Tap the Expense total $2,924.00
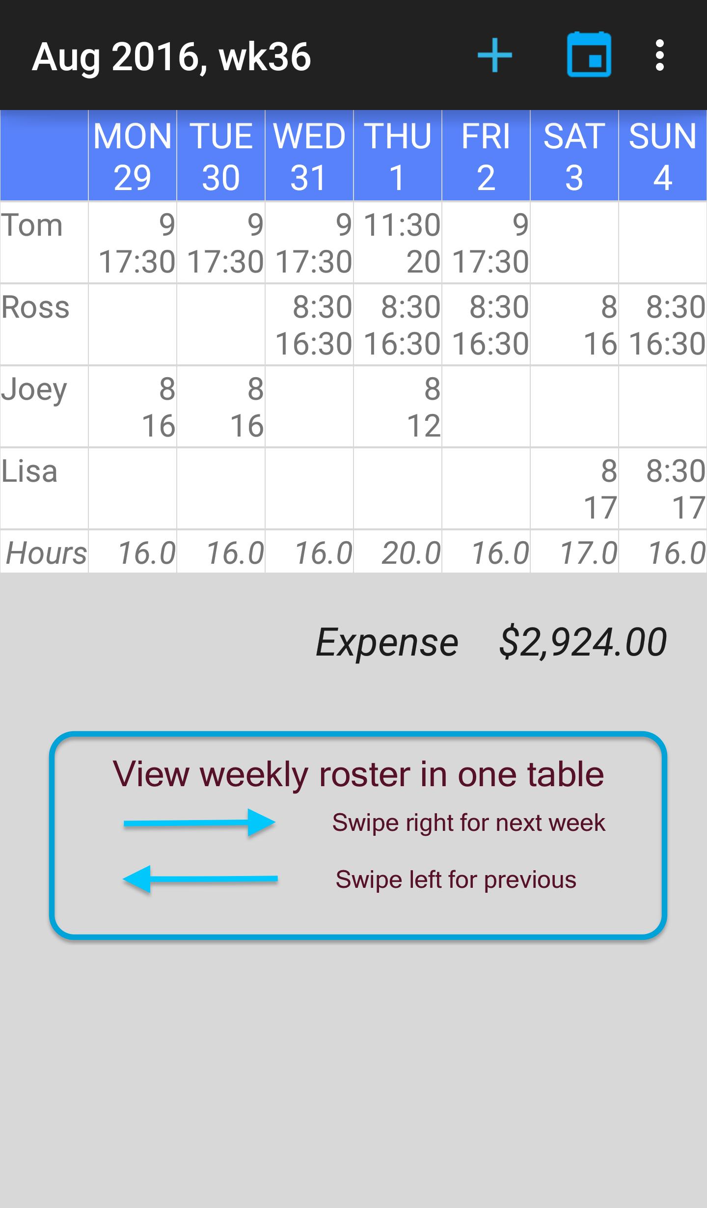Screen dimensions: 707x1208 pyautogui.click(x=583, y=642)
